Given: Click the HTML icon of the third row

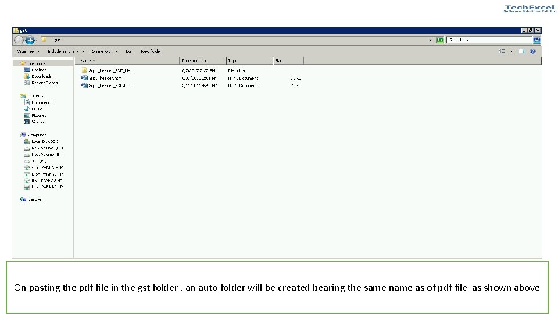Looking at the screenshot, I should pos(84,85).
